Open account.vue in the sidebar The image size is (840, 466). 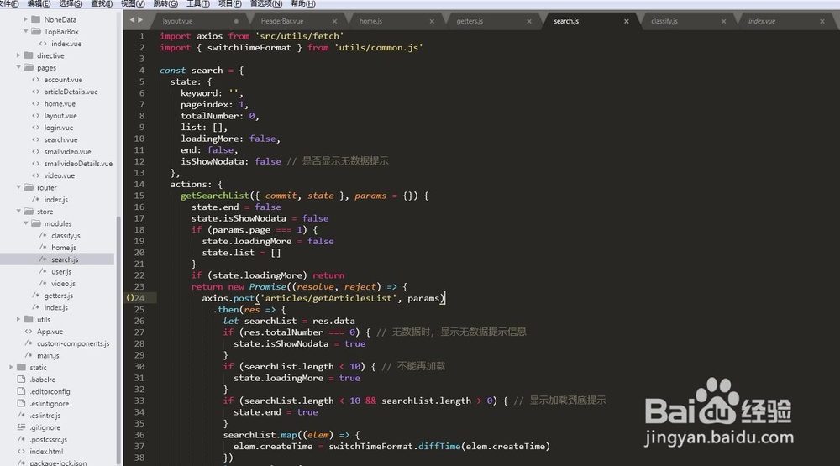pos(63,80)
